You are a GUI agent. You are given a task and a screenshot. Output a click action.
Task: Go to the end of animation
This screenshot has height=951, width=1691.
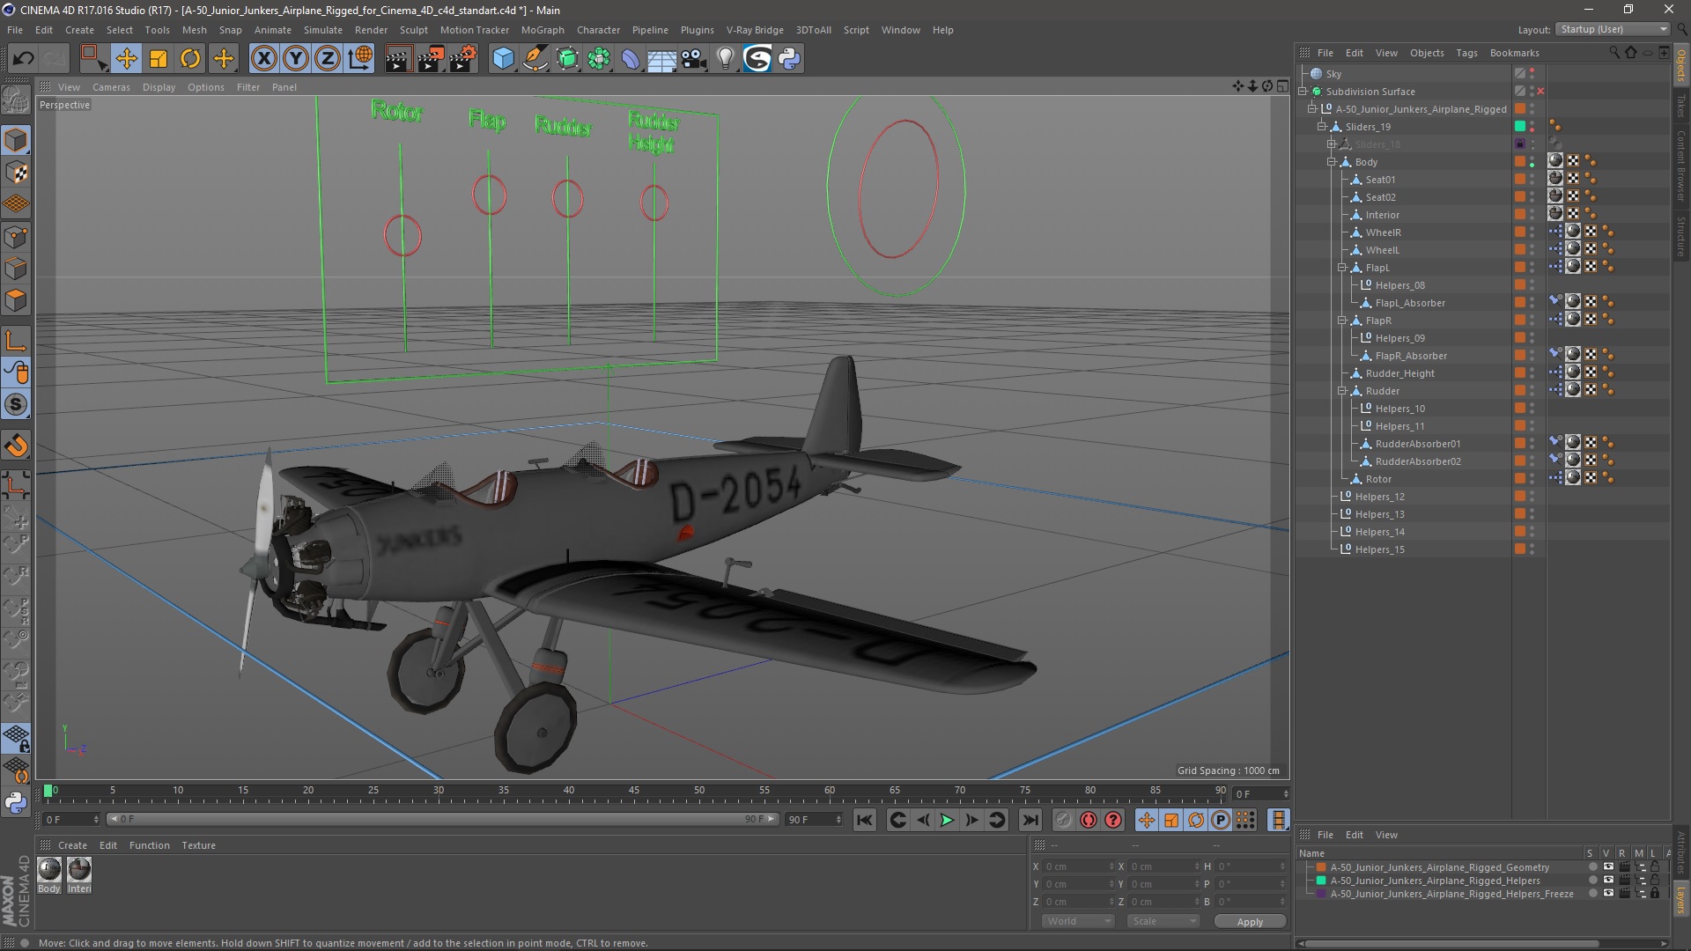(1030, 821)
